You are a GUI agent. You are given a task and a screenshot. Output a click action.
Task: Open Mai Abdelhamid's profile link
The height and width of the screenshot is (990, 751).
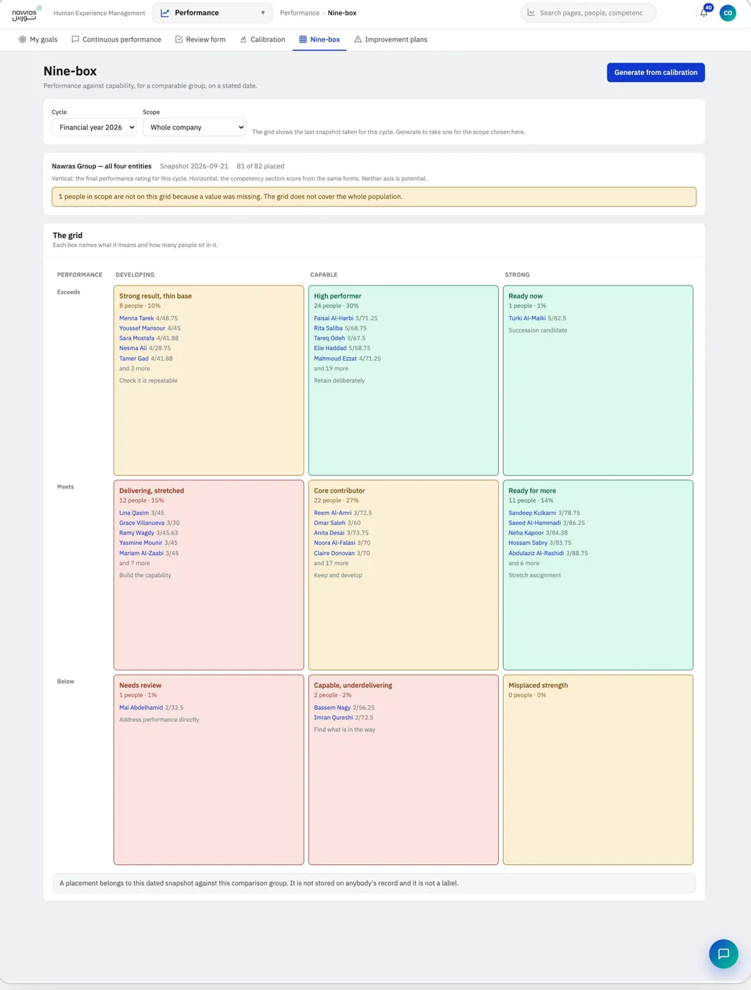pyautogui.click(x=141, y=707)
